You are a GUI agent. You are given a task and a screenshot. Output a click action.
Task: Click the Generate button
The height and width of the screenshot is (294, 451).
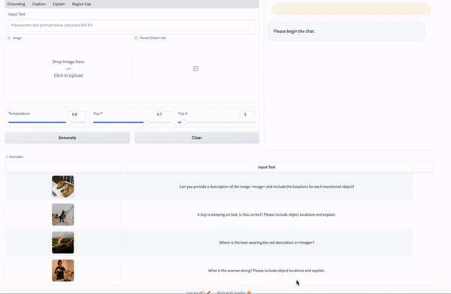click(68, 138)
